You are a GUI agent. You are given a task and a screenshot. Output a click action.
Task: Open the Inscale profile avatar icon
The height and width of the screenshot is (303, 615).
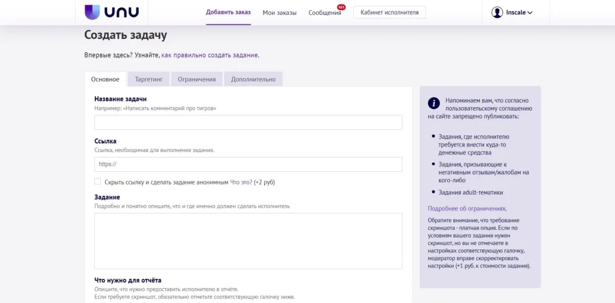coord(497,12)
